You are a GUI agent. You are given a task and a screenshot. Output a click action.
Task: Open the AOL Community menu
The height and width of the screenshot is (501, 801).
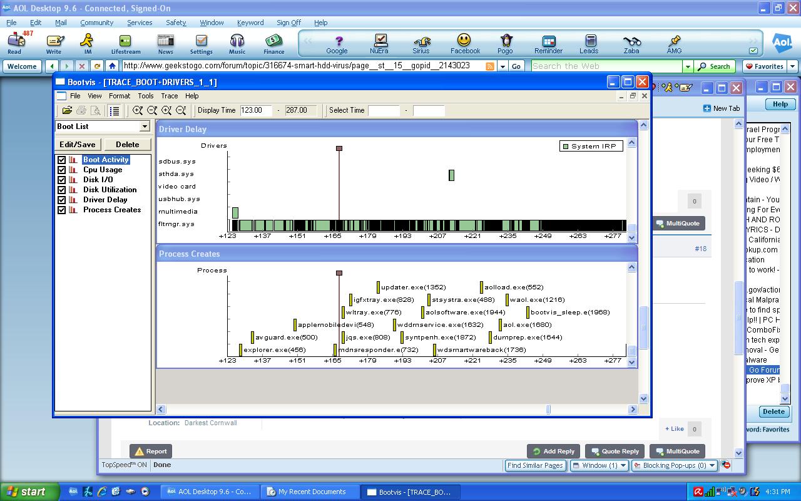[96, 23]
